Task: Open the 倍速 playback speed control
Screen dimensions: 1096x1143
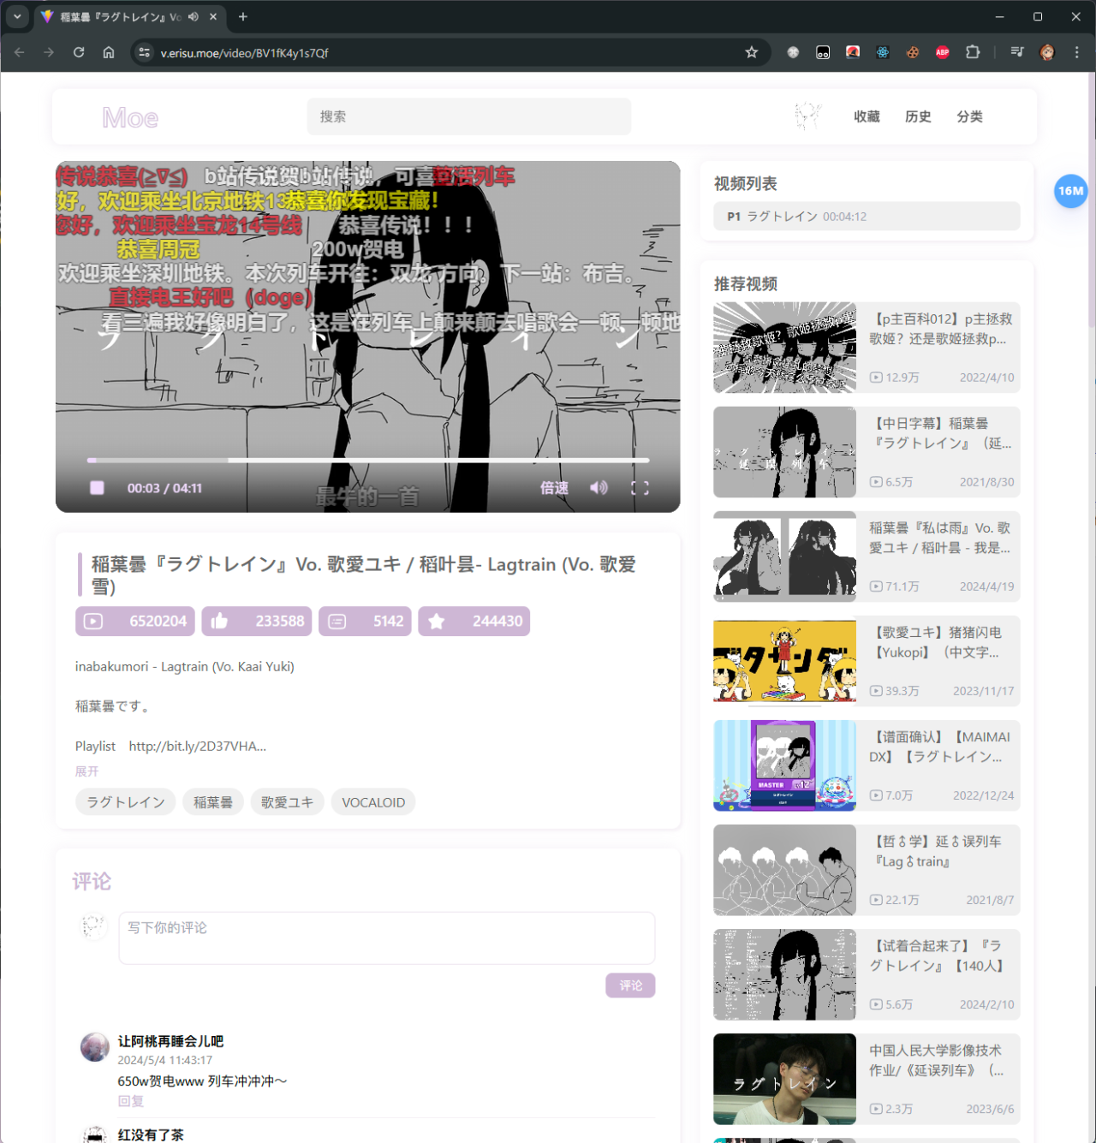Action: pyautogui.click(x=554, y=487)
